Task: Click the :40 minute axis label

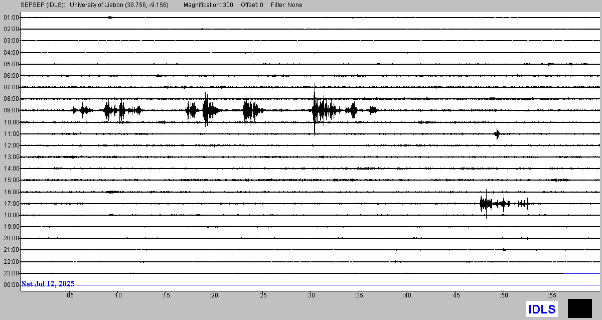Action: (407, 295)
